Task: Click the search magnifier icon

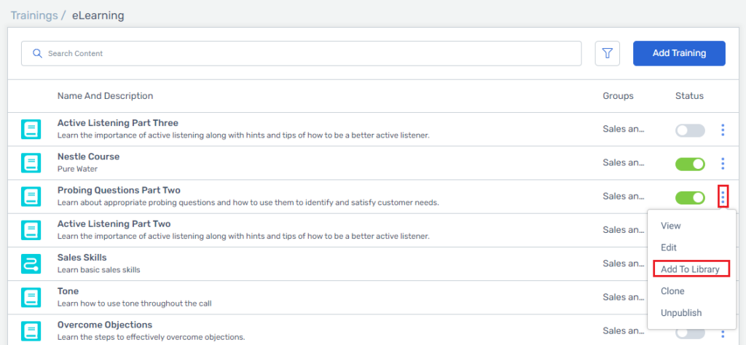Action: [37, 53]
